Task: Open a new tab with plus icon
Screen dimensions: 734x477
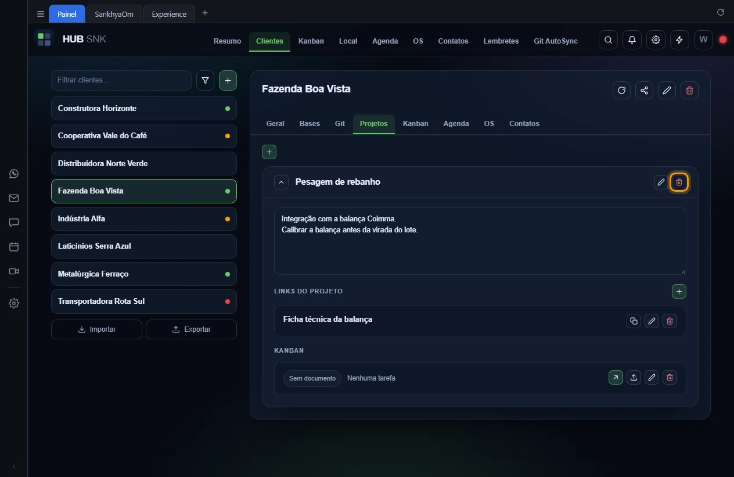Action: (204, 13)
